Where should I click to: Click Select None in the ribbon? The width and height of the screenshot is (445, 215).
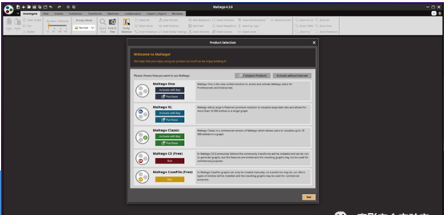(x=144, y=26)
